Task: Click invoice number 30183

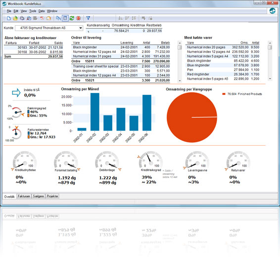Action: click(x=22, y=47)
